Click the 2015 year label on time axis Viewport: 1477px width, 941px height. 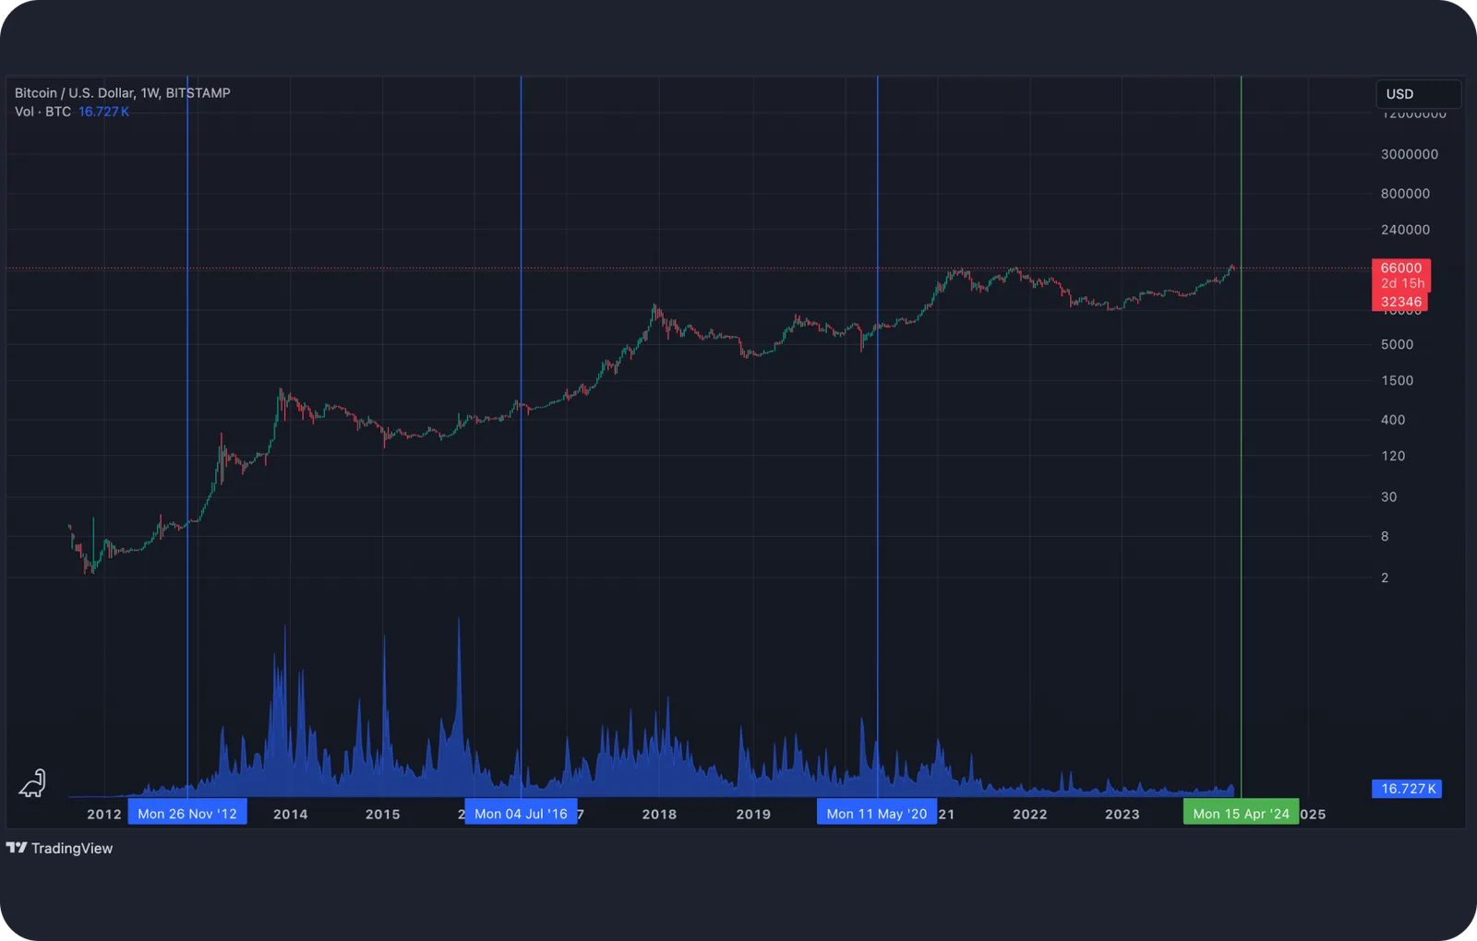383,814
